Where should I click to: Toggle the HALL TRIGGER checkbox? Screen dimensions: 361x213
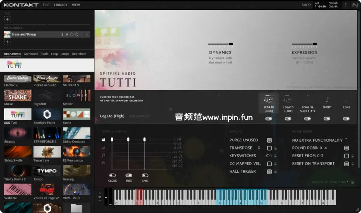tap(269, 172)
